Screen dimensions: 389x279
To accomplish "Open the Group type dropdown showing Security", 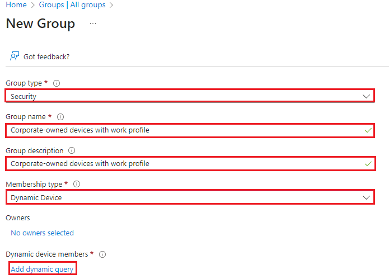I will 185,96.
